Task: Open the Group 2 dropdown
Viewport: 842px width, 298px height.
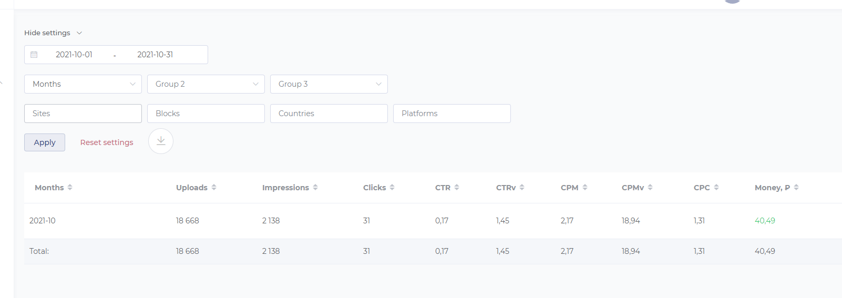Action: pos(206,84)
